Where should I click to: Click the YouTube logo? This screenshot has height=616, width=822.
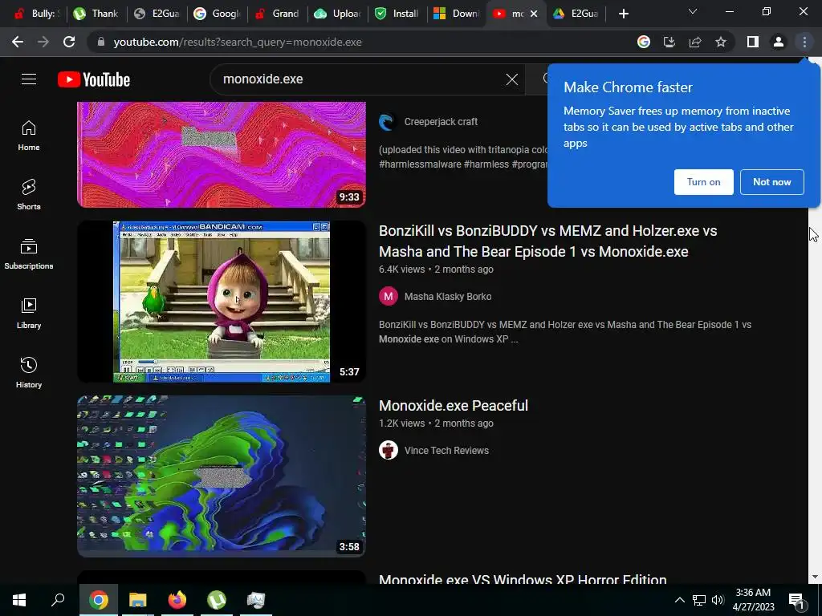click(x=94, y=79)
